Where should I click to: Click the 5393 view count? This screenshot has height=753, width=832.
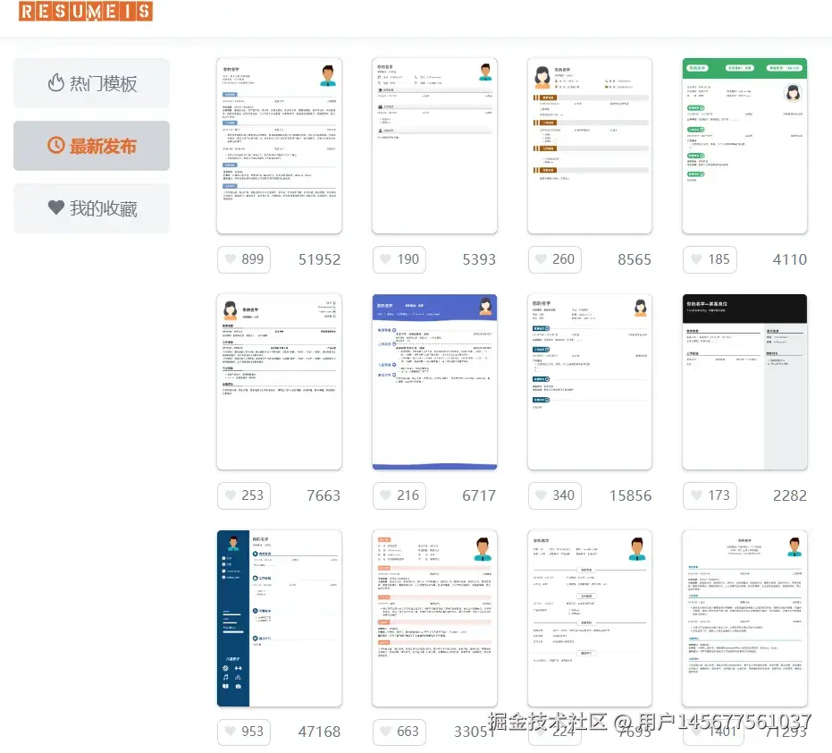tap(479, 259)
